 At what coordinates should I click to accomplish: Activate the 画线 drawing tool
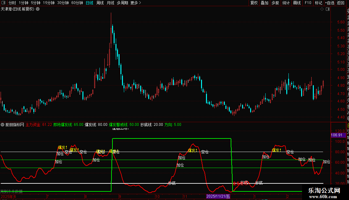click(x=297, y=3)
